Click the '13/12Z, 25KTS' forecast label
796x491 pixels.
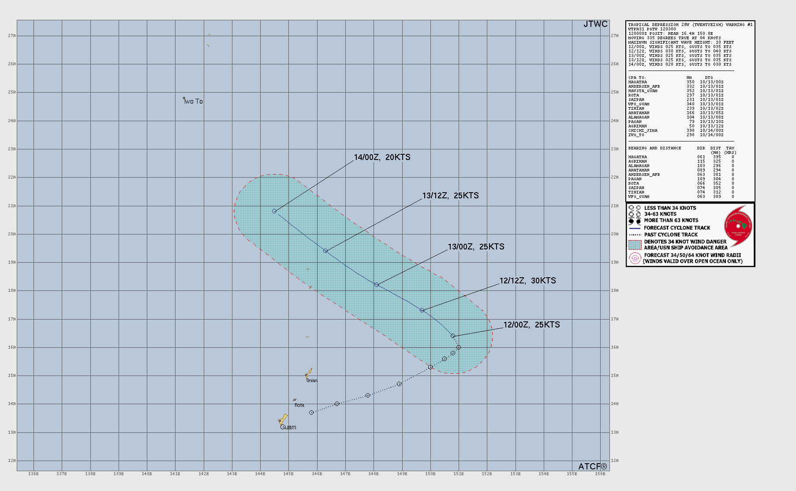pos(450,196)
